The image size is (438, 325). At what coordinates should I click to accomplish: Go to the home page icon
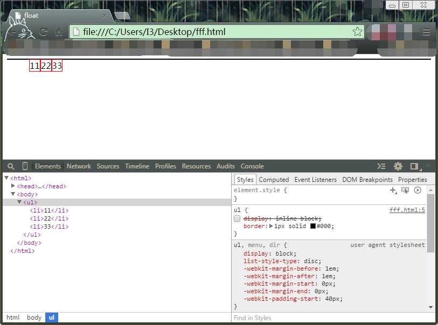pos(59,32)
